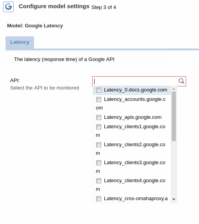Click the API list scrollbar thumb
199x224 pixels.
(174, 116)
